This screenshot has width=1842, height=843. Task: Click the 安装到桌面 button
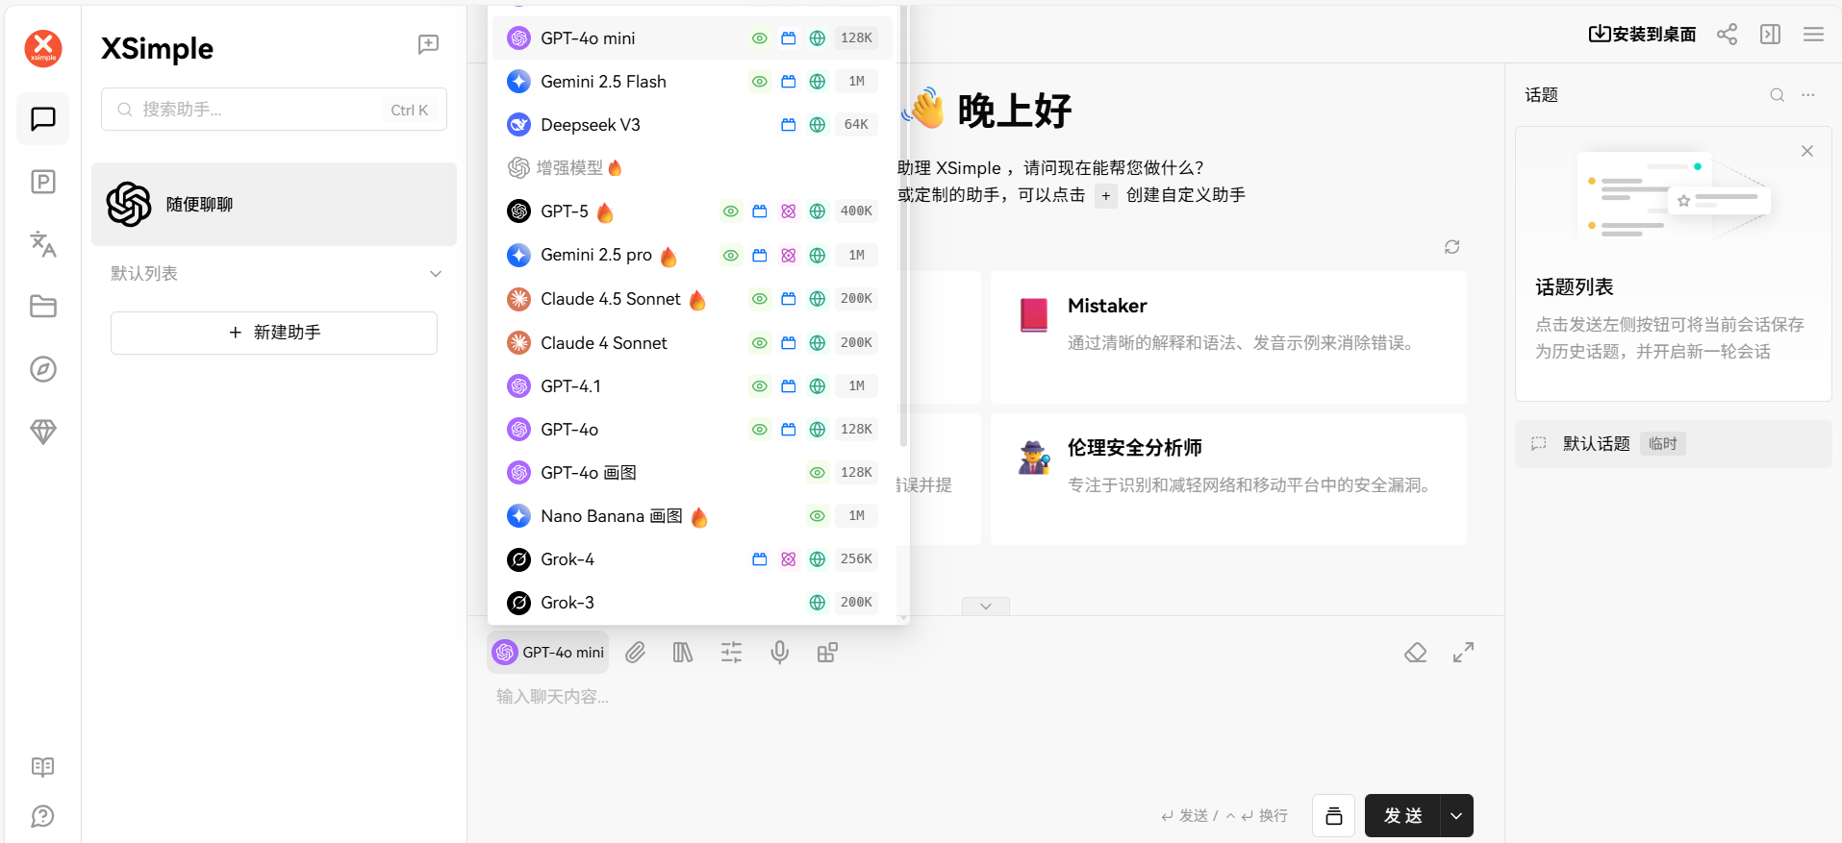click(1642, 35)
